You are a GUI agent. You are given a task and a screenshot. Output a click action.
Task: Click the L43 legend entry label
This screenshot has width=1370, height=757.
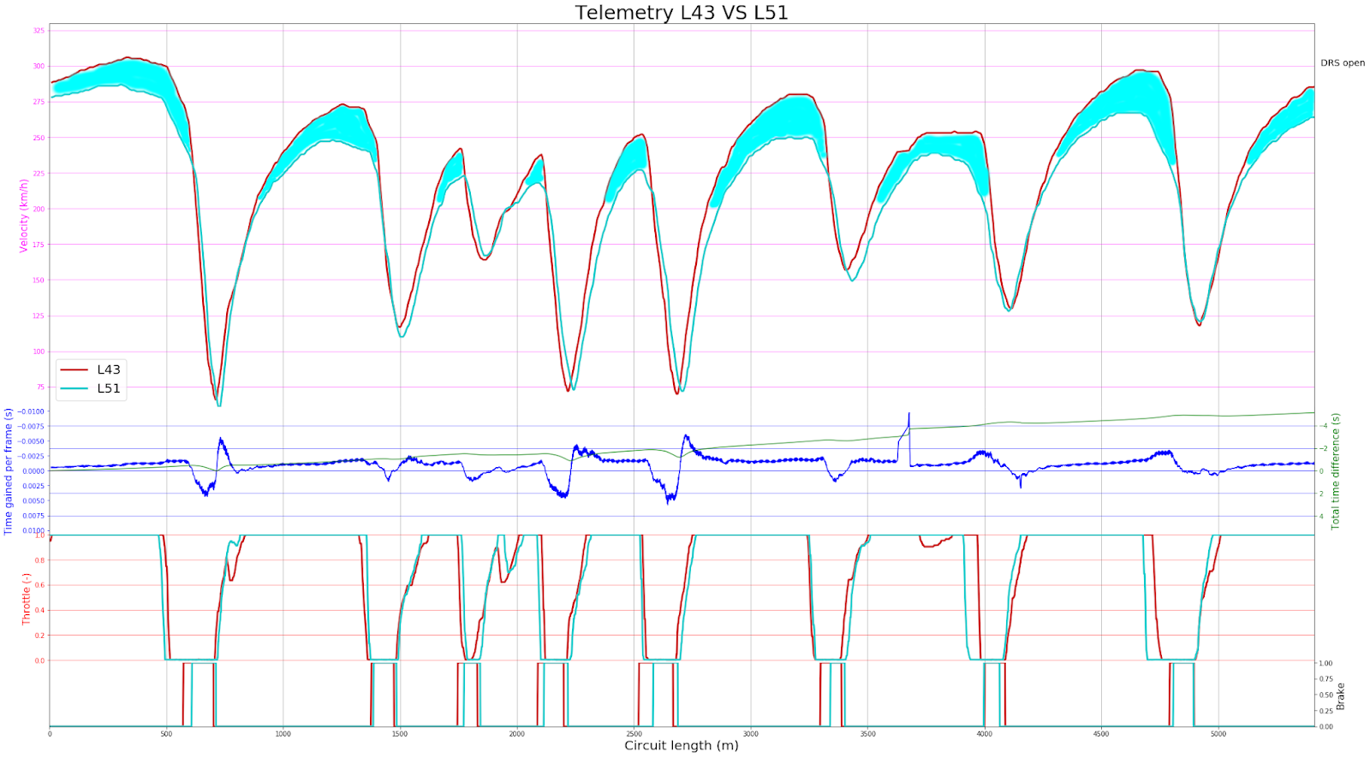pos(109,370)
